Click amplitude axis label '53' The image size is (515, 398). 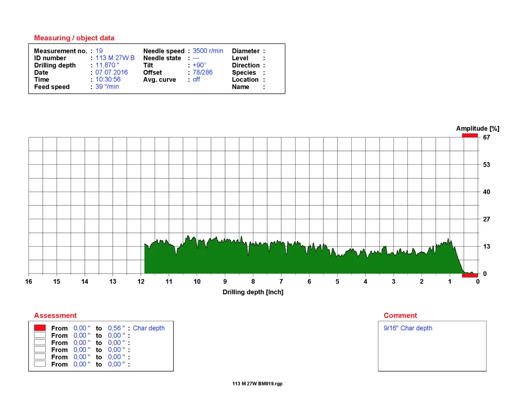tap(487, 165)
